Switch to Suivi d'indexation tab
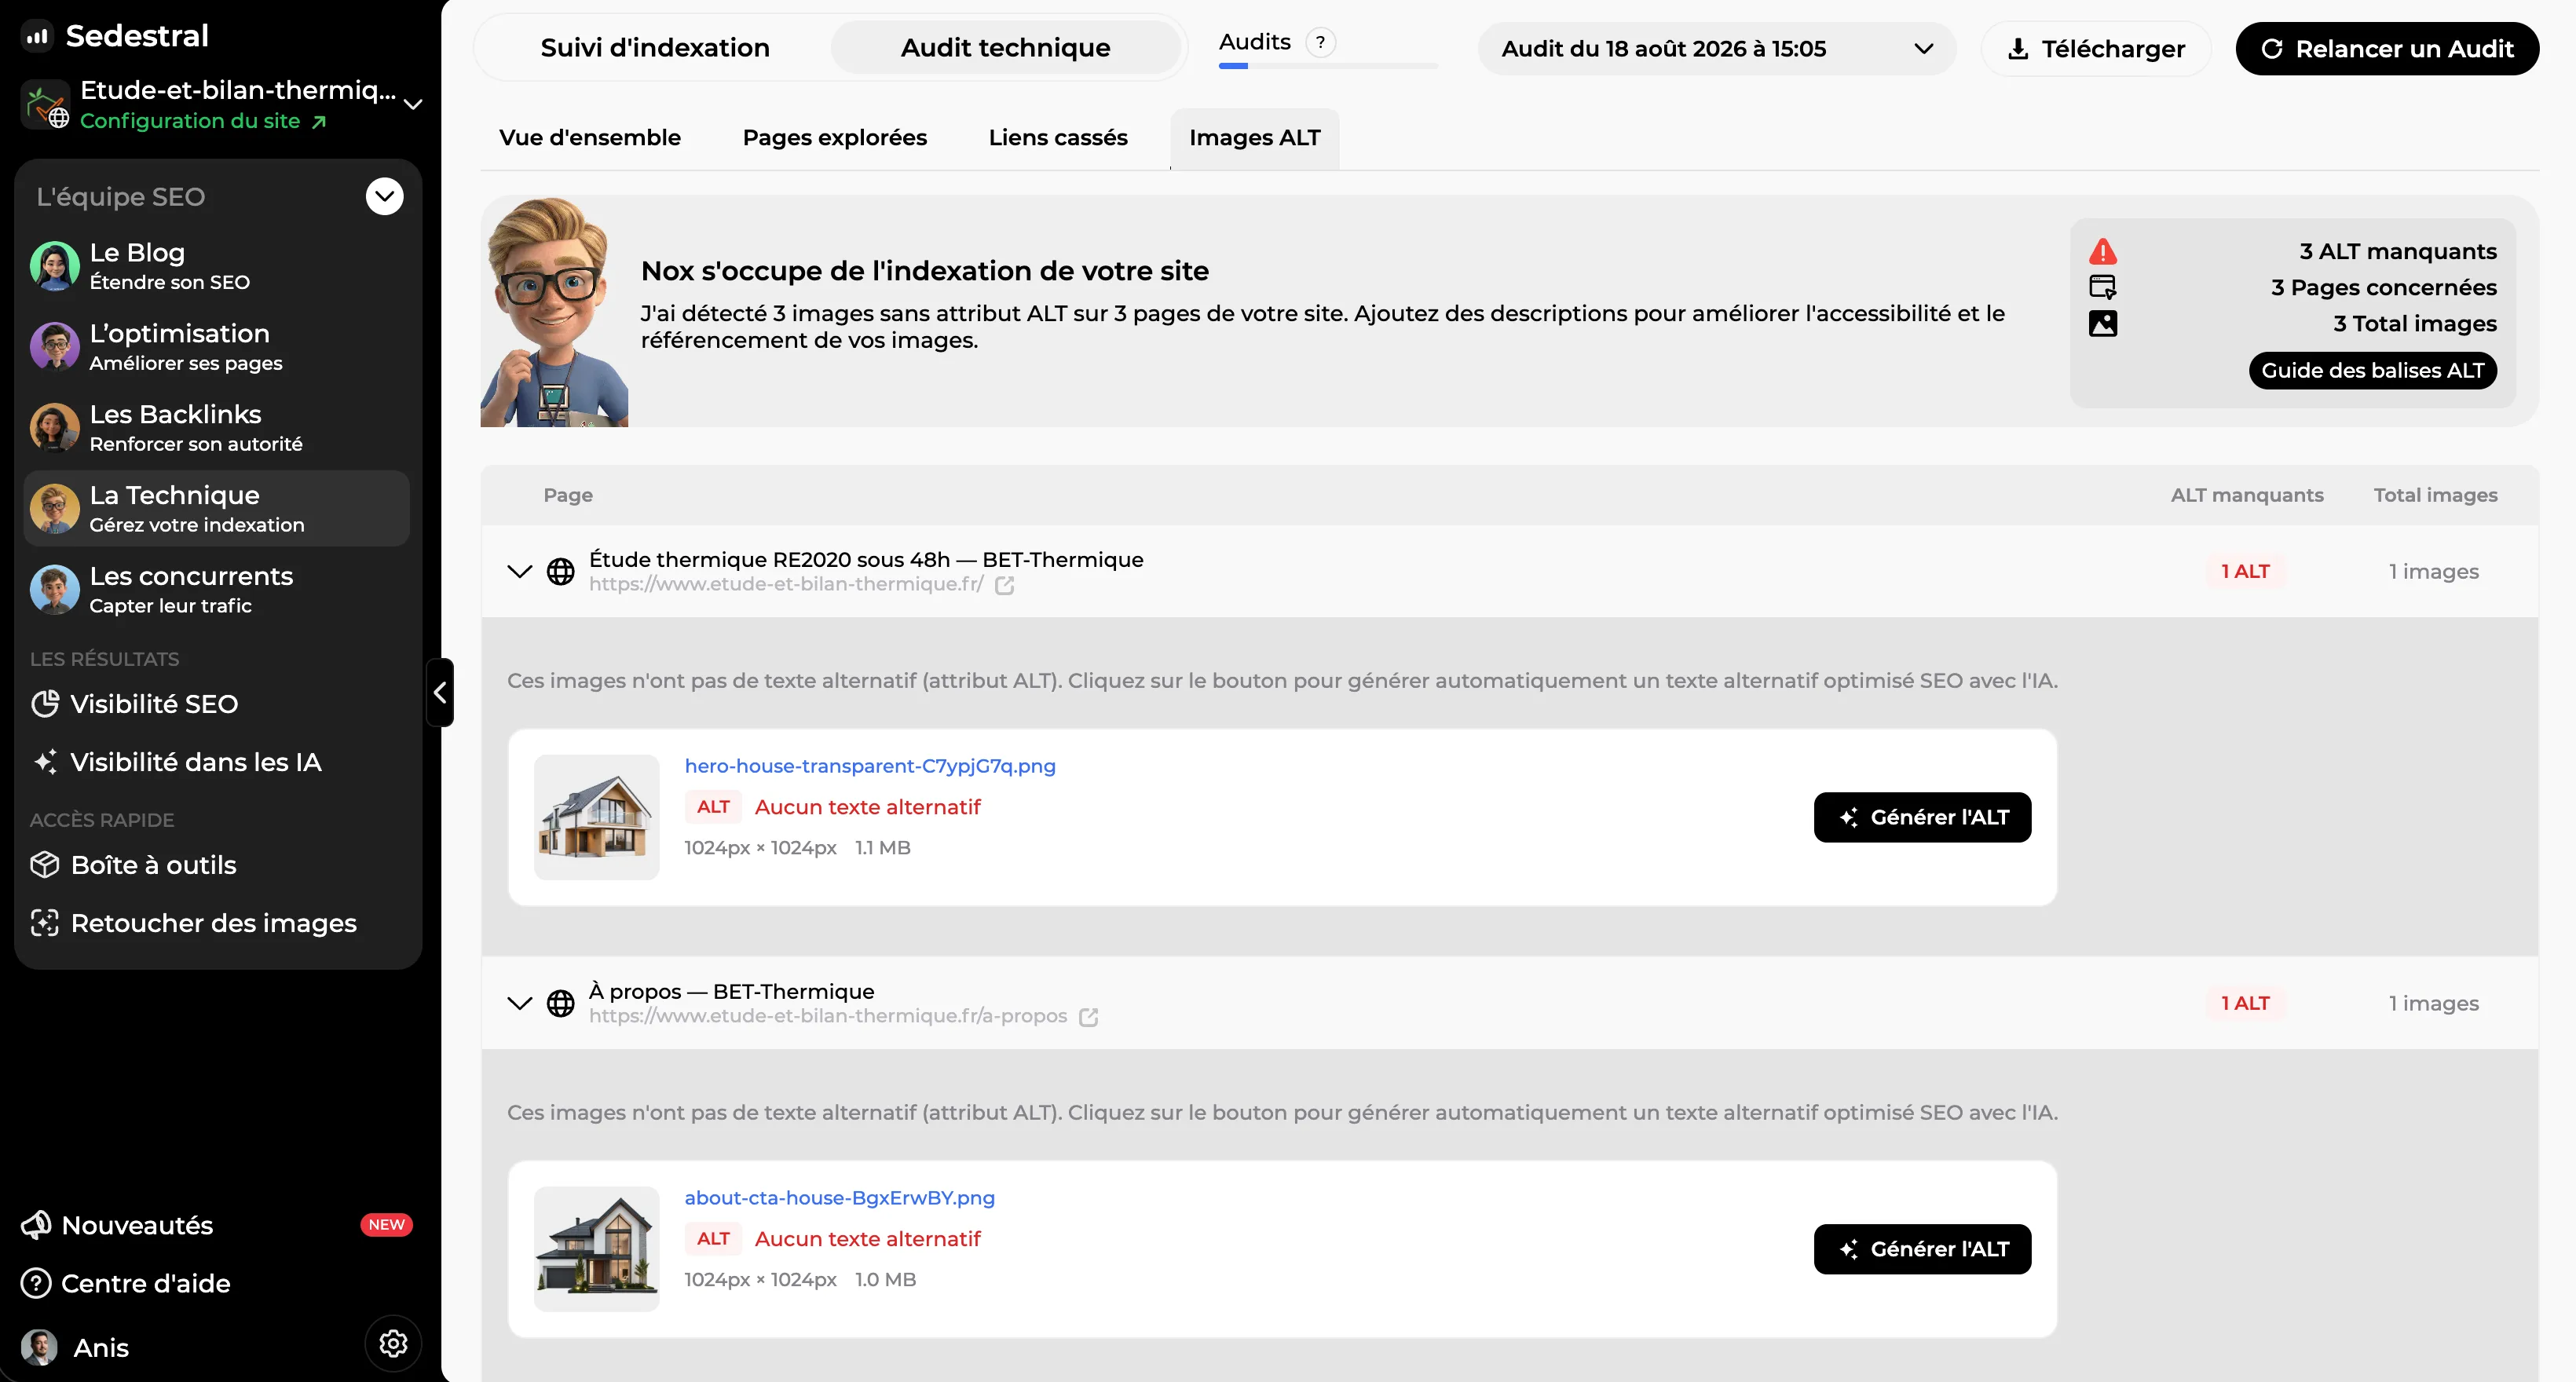 (655, 48)
